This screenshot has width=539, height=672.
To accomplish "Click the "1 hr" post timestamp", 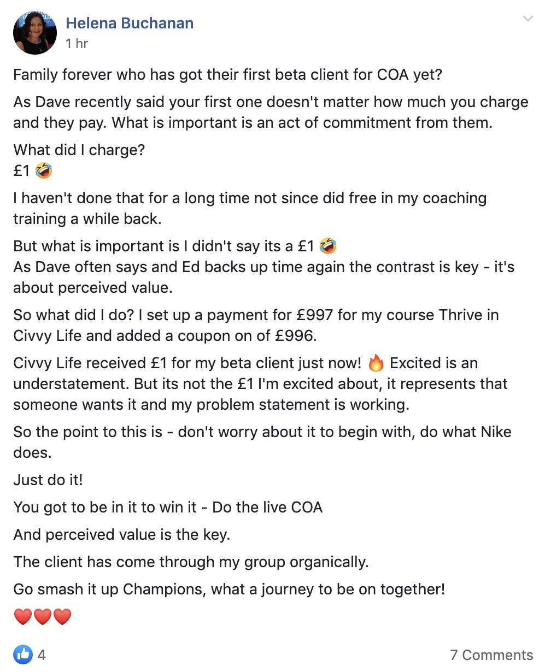I will click(x=77, y=44).
